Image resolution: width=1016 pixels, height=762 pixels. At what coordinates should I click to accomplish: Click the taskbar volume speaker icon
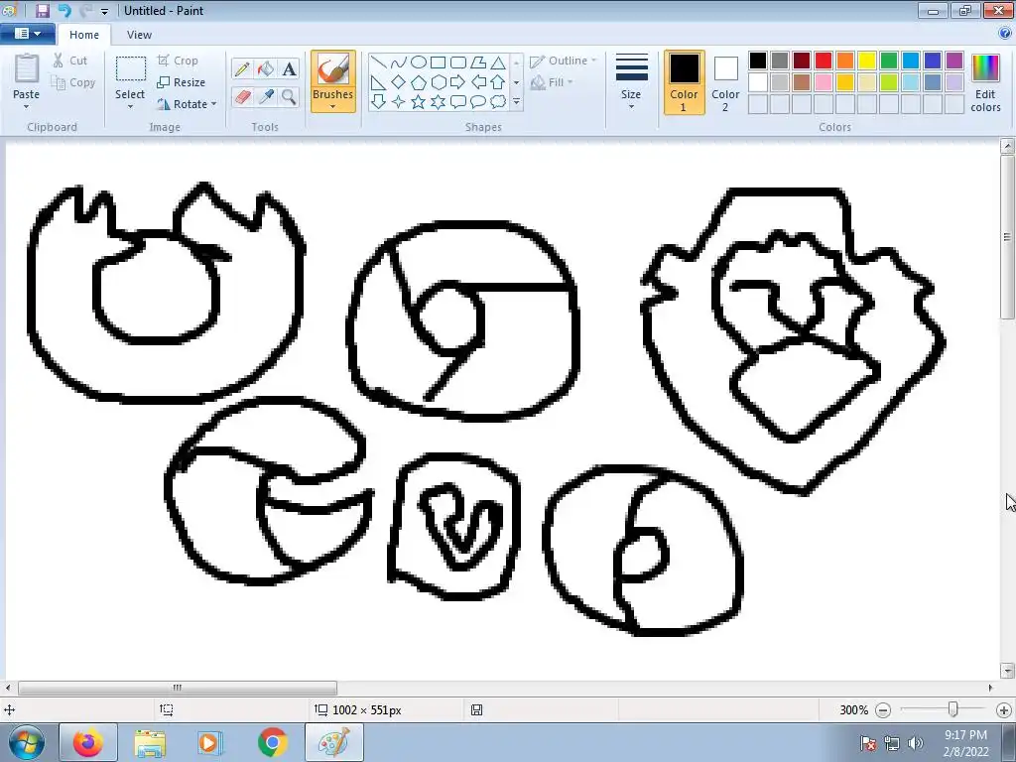915,743
